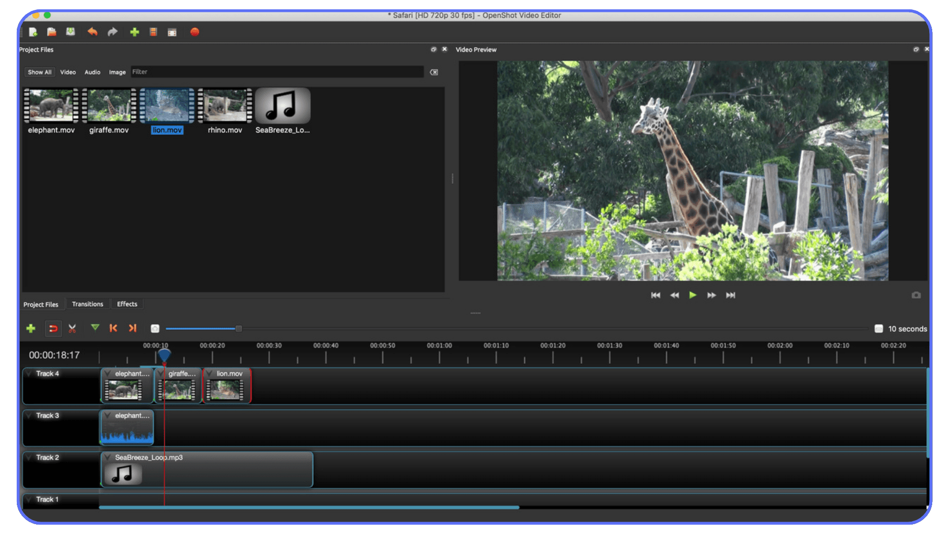Click the video preview giraffe frame

click(692, 171)
